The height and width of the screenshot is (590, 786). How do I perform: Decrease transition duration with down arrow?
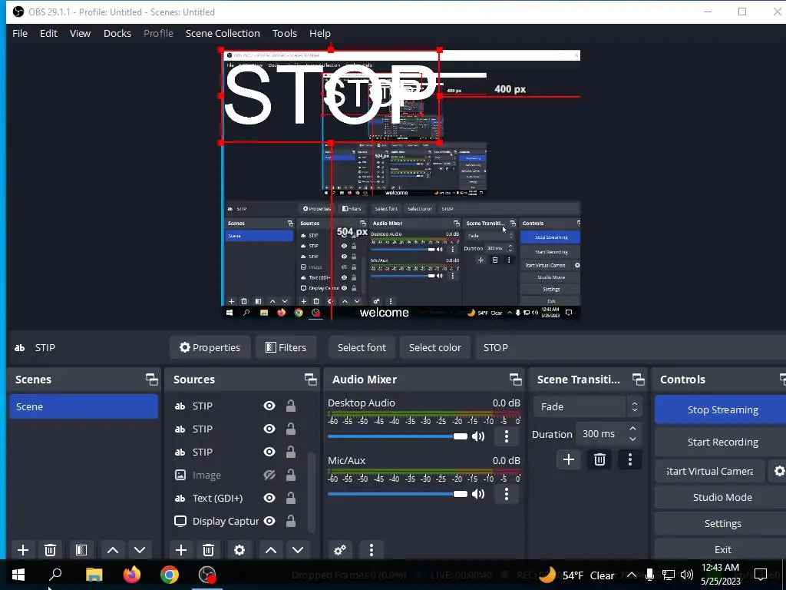point(632,439)
